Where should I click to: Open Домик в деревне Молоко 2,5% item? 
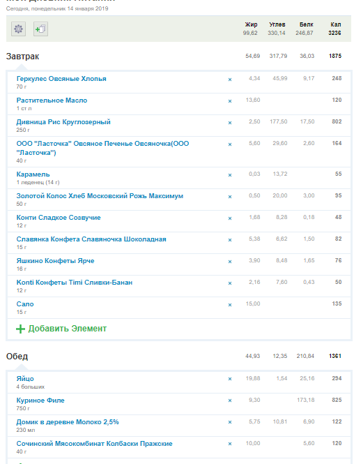(68, 422)
